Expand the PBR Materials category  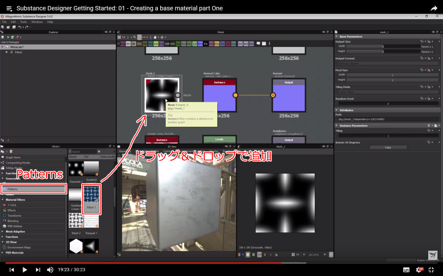[x=3, y=253]
